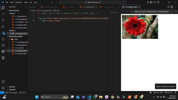Open the database icon in activity bar
178x100 pixels.
pos(3,39)
